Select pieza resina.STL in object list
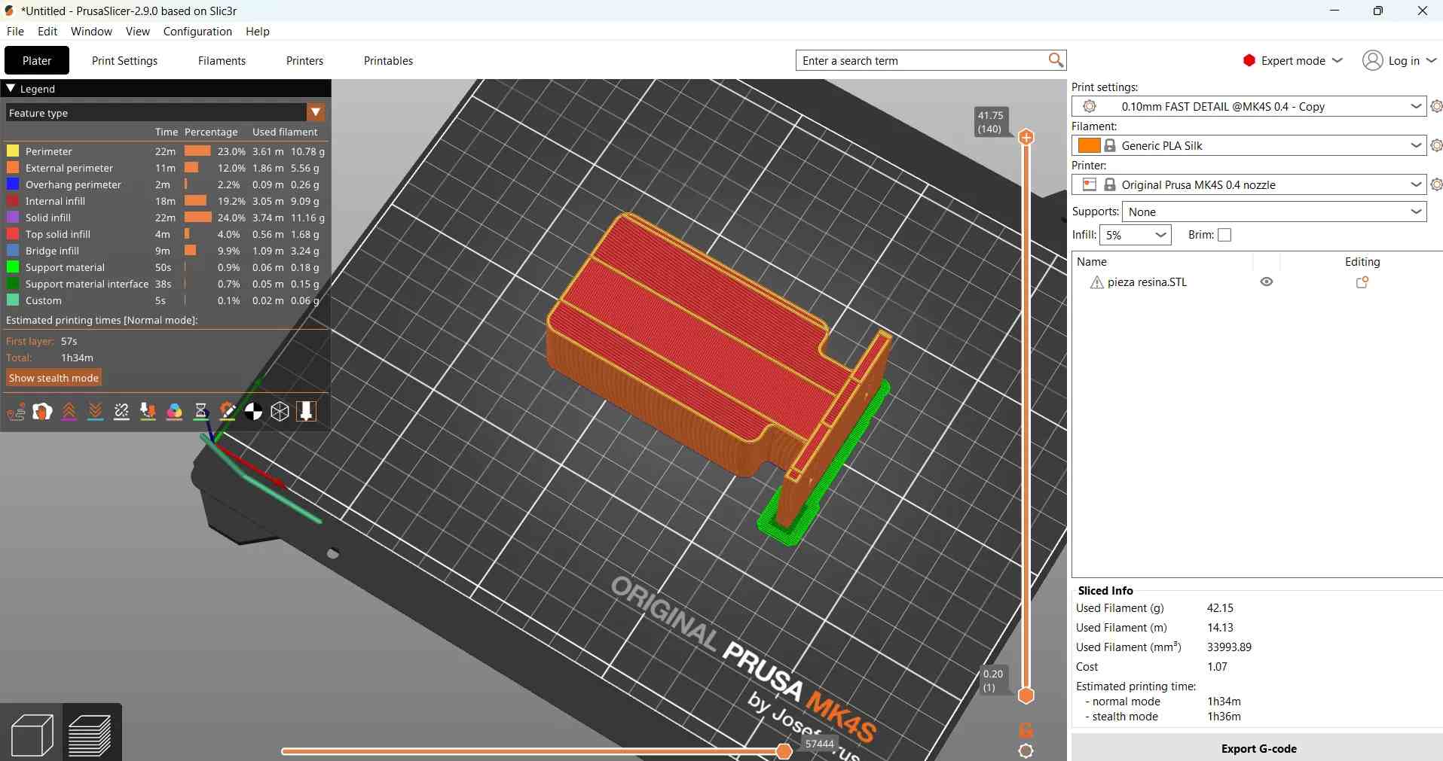 [1147, 282]
